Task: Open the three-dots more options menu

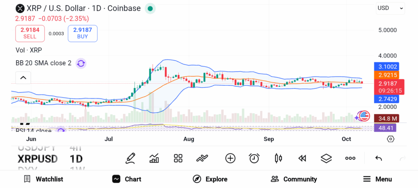Action: coord(350,158)
